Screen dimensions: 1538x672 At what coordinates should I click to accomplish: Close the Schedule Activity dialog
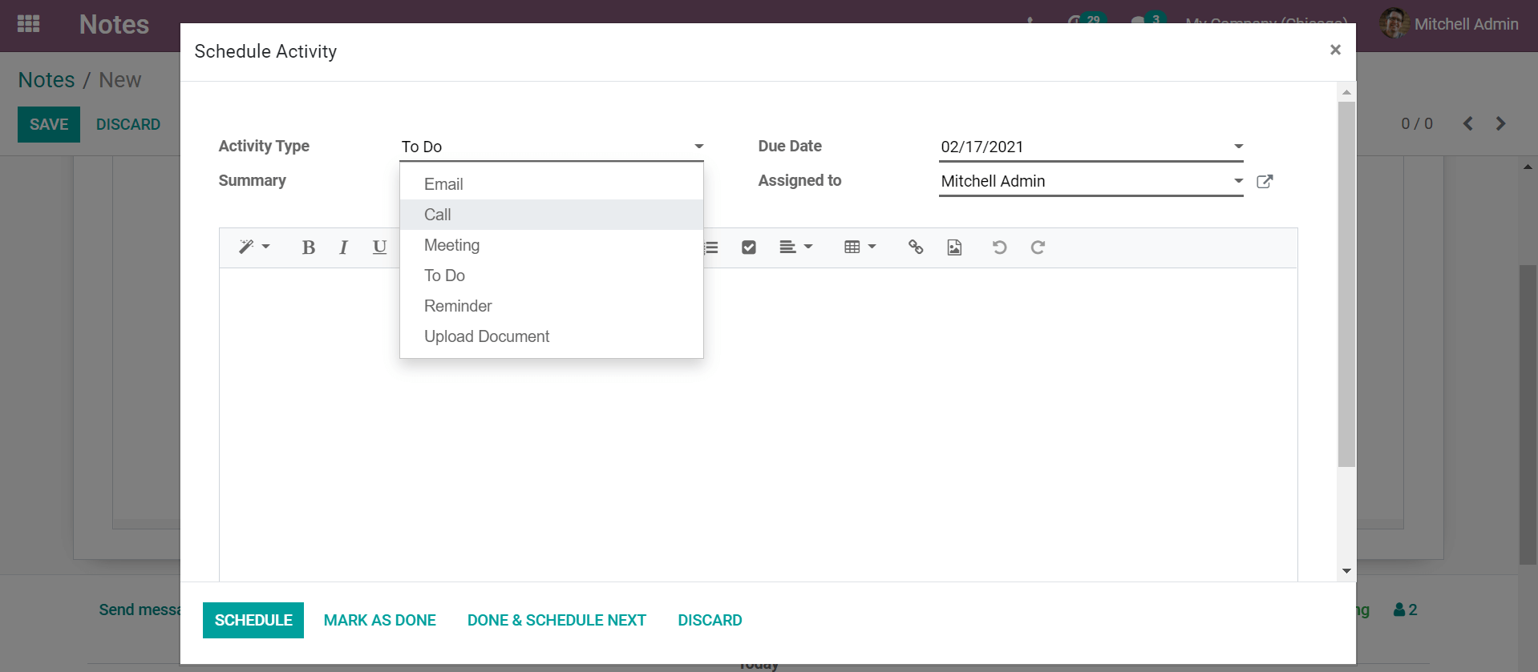click(x=1335, y=50)
